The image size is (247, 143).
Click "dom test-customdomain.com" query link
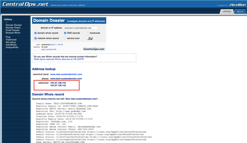(81, 99)
